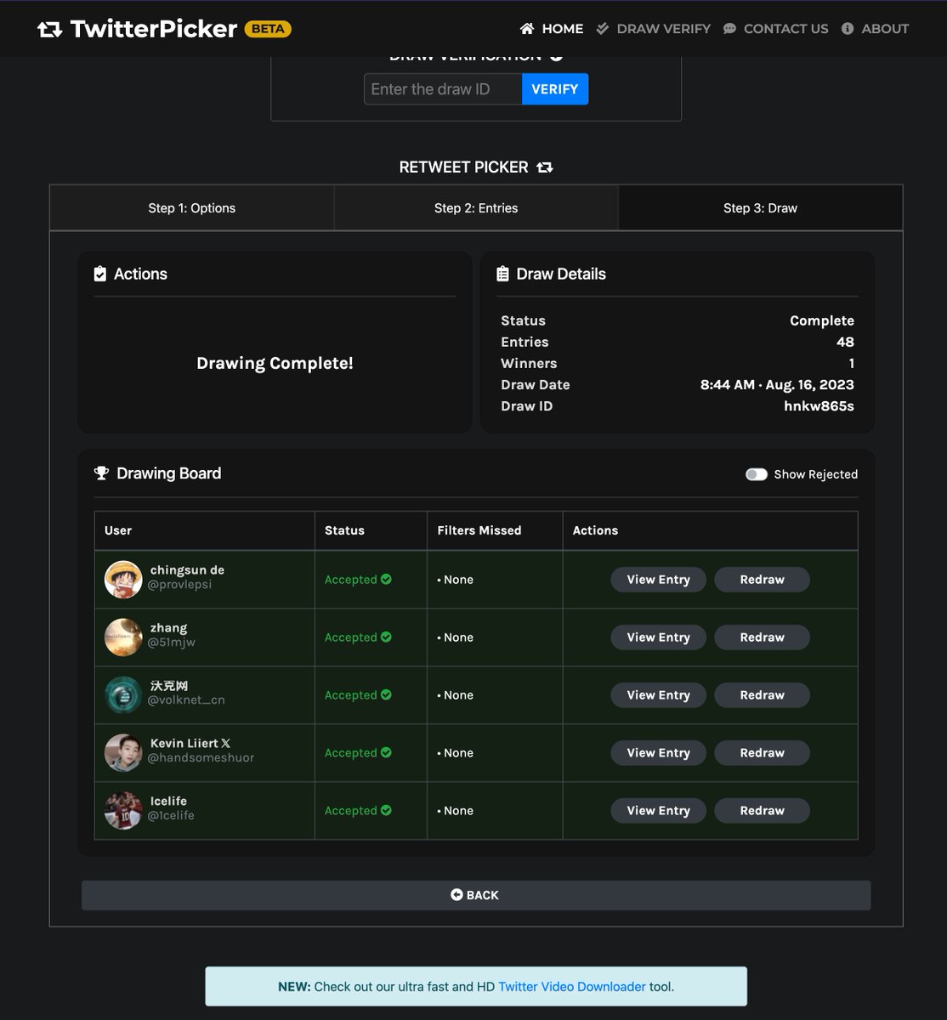Viewport: 947px width, 1020px height.
Task: Click the Filters Missed column header
Action: (x=479, y=530)
